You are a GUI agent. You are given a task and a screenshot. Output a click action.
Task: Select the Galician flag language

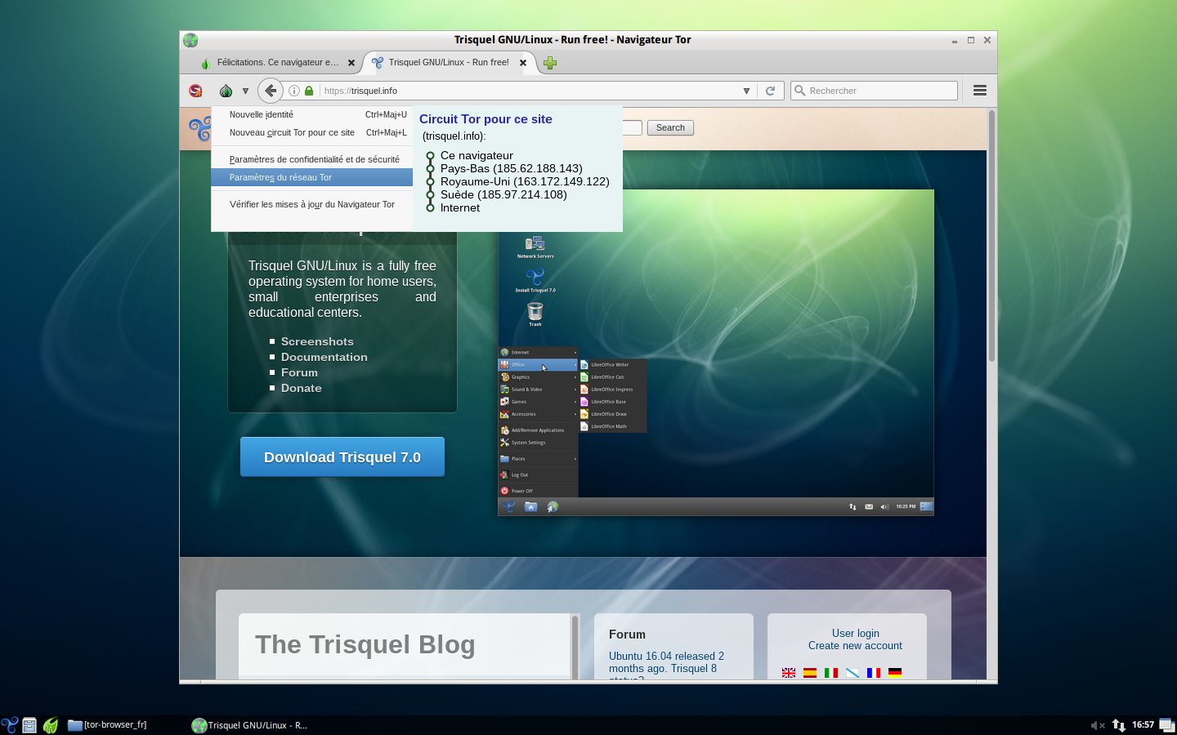click(853, 673)
